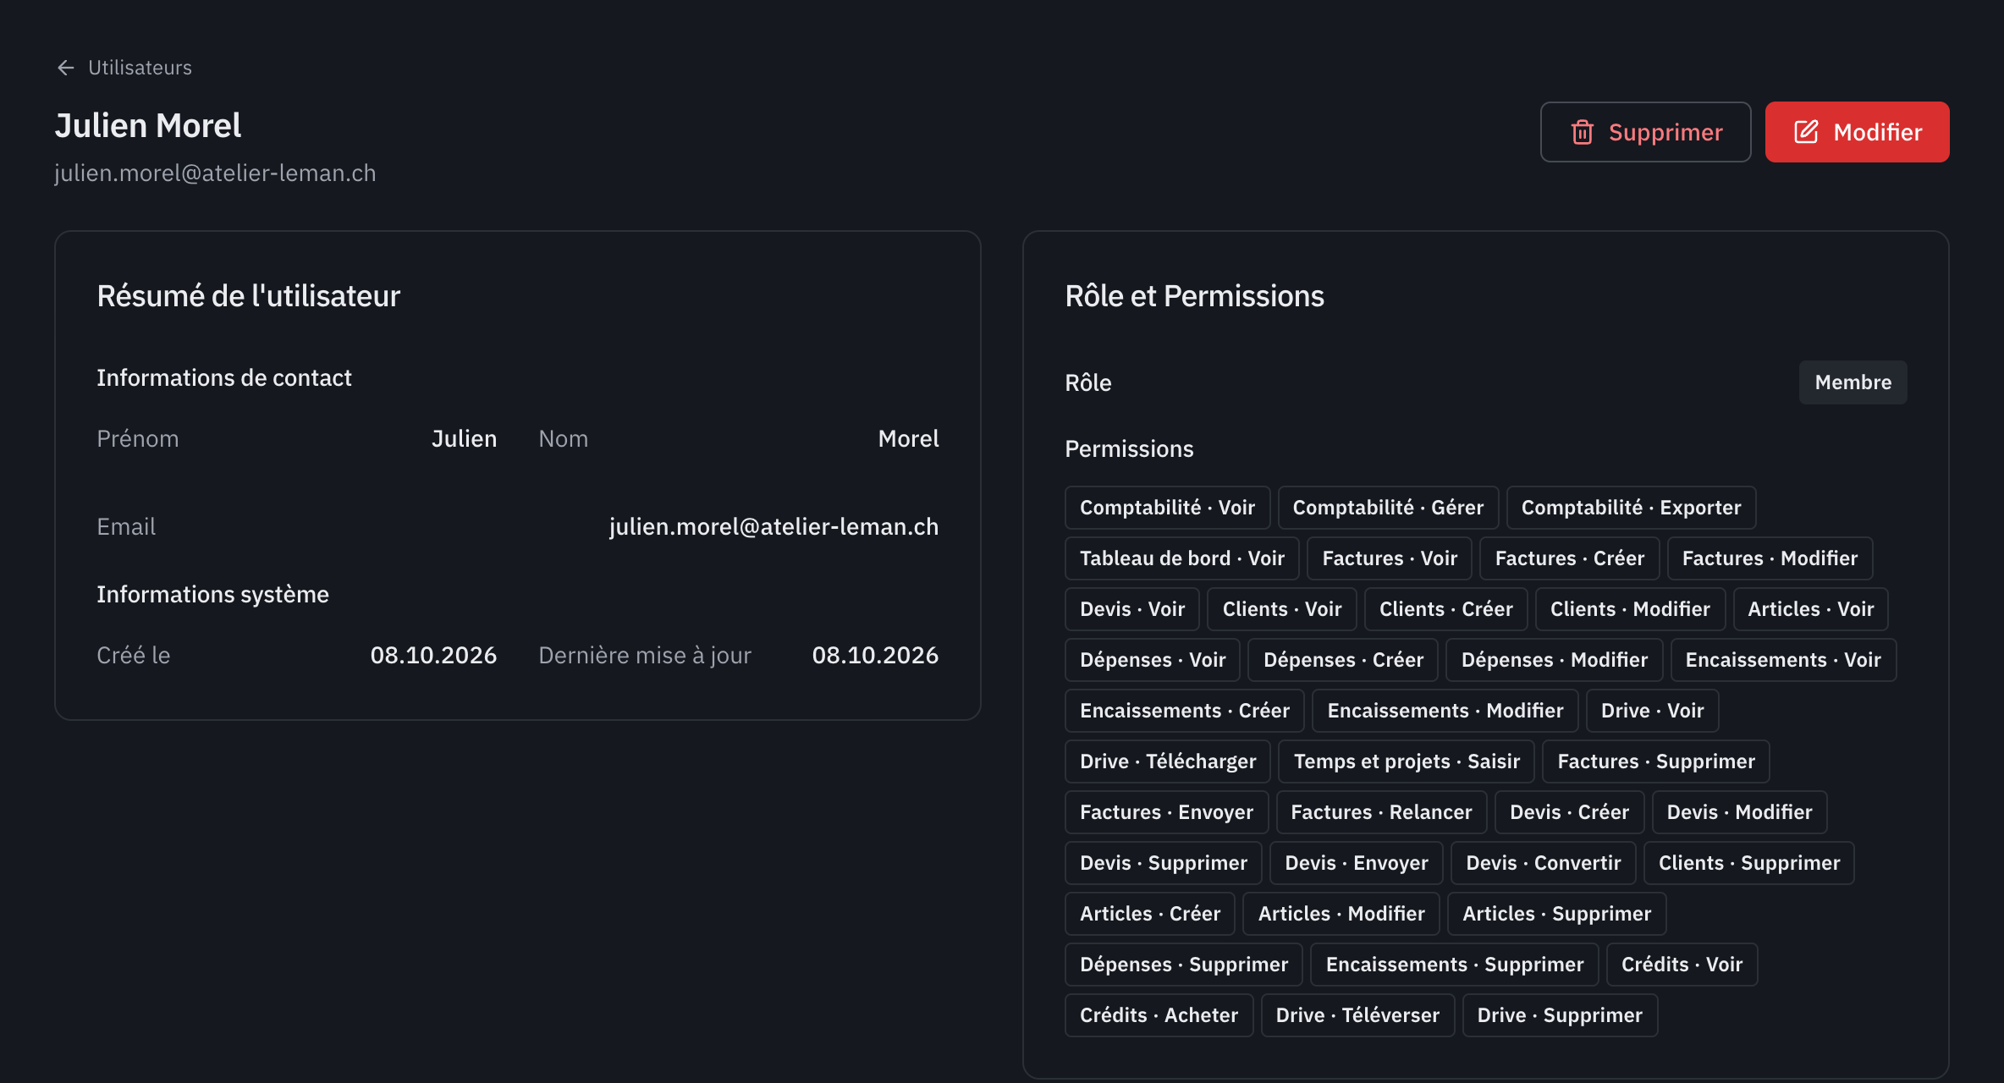Image resolution: width=2004 pixels, height=1083 pixels.
Task: Click the Factures · Modifier tag
Action: (1770, 558)
